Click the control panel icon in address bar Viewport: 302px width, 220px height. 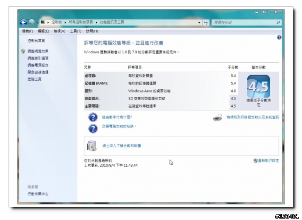pyautogui.click(x=42, y=22)
